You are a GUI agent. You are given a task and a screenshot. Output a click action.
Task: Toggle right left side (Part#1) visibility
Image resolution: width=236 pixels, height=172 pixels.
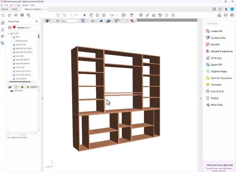coord(14,48)
